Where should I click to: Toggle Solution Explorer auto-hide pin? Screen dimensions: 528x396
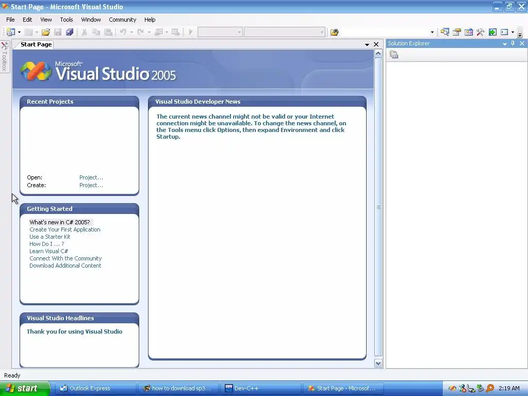coord(513,43)
